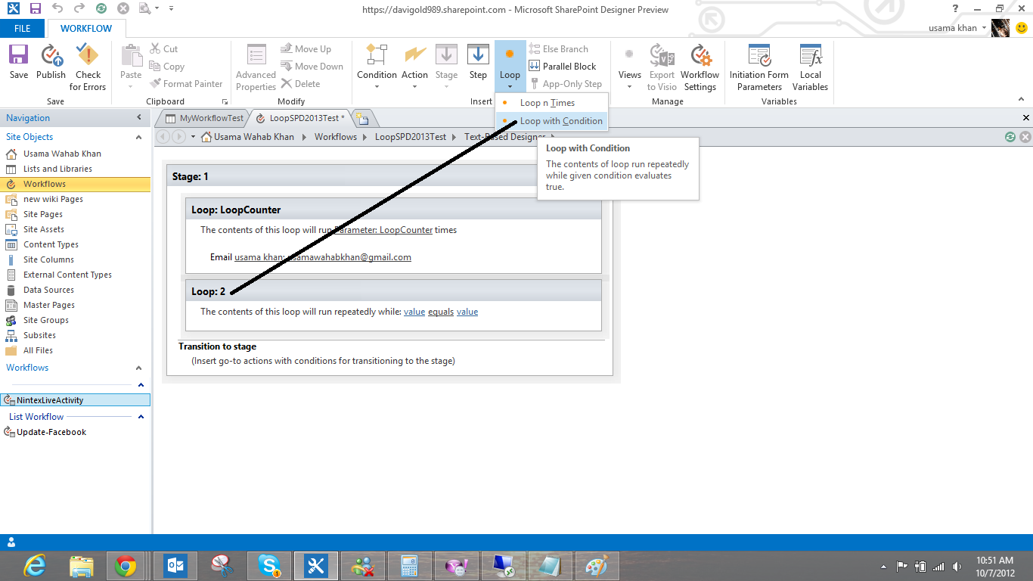Open Outlook from the taskbar
The width and height of the screenshot is (1033, 581).
[x=175, y=566]
